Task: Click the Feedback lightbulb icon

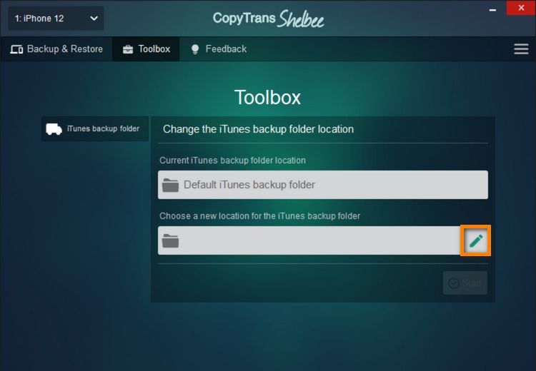Action: [195, 49]
